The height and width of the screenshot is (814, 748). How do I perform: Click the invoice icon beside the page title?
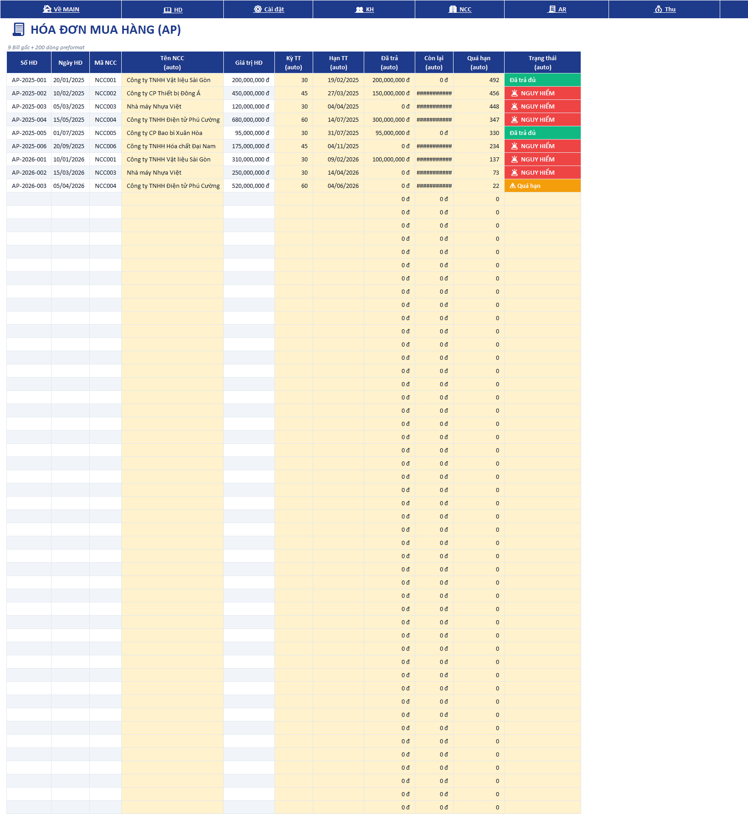pyautogui.click(x=19, y=30)
